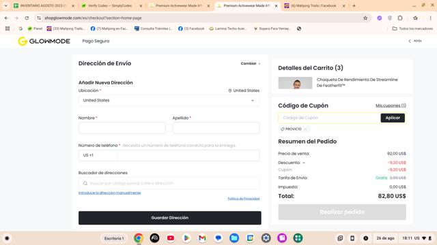Expand the Descuento details toggle

click(304, 163)
